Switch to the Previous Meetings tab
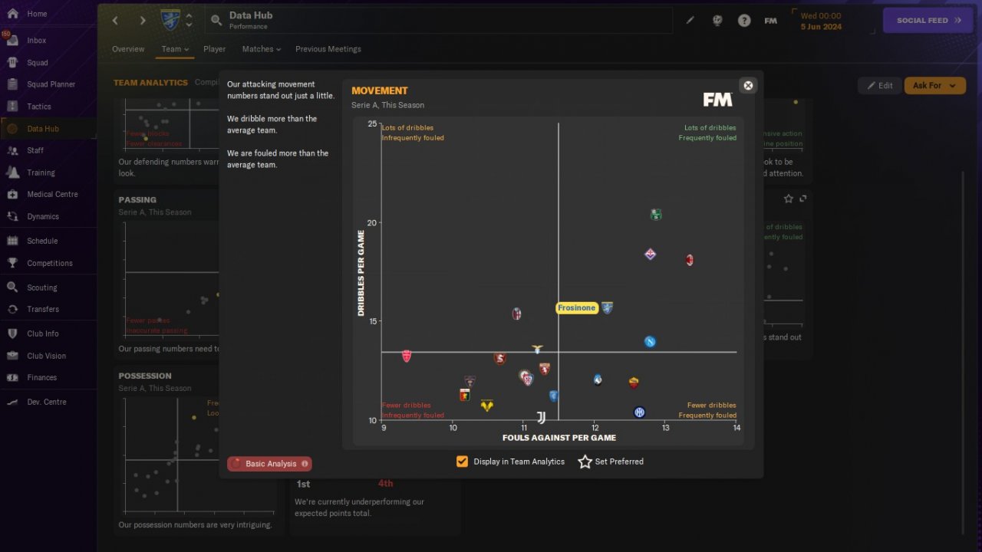Image resolution: width=982 pixels, height=552 pixels. [328, 49]
